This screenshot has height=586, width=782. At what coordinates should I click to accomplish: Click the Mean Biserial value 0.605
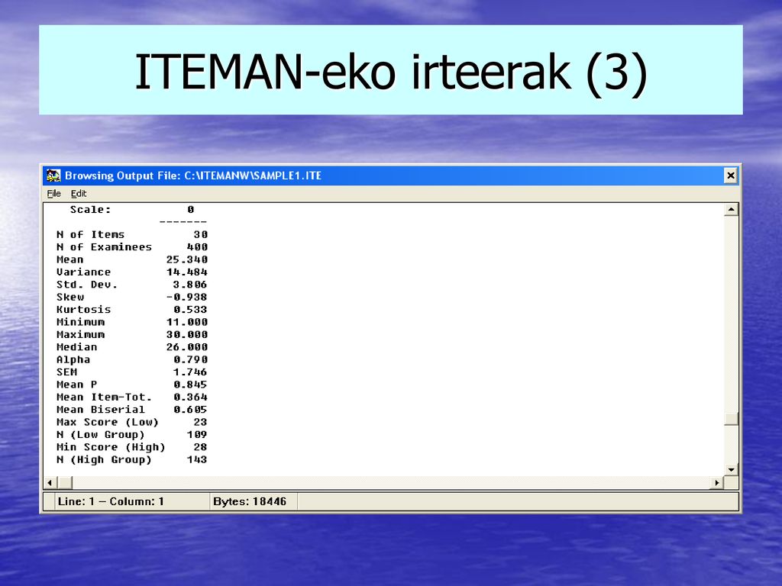click(x=190, y=410)
